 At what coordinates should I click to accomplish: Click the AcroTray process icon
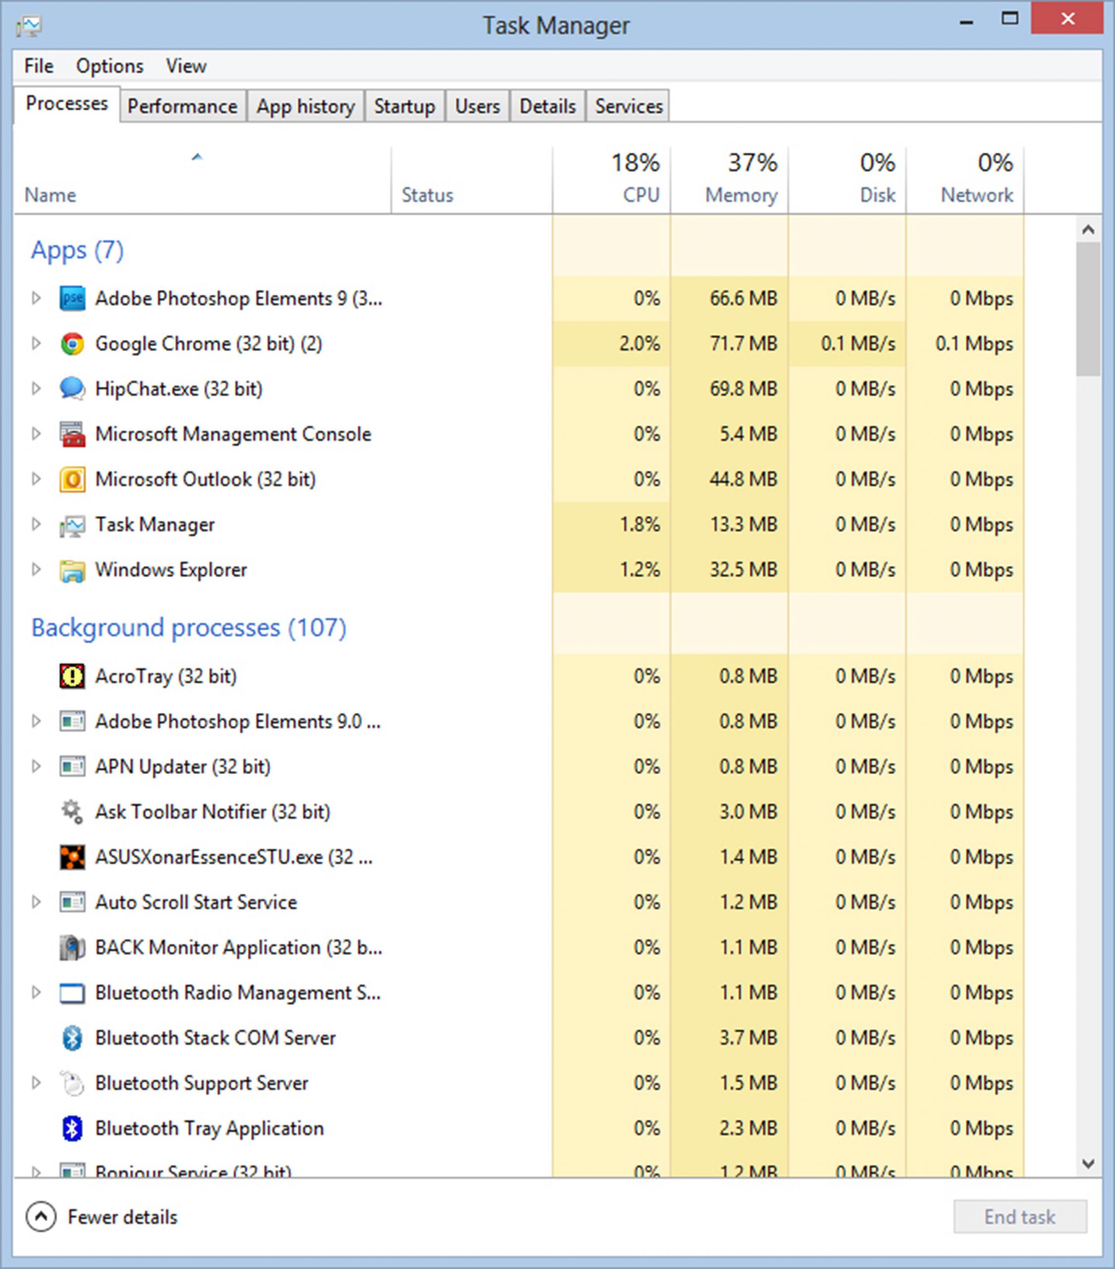coord(72,676)
